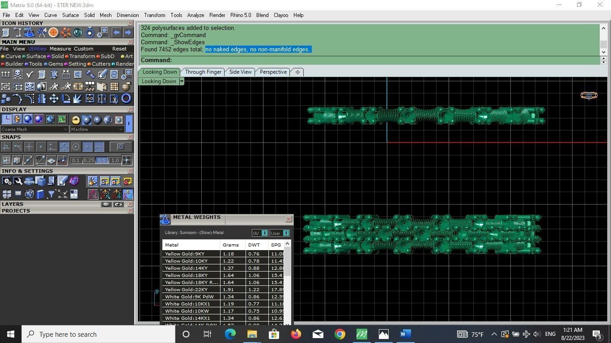This screenshot has height=343, width=611.
Task: Click the white checkmark utility icon
Action: (30, 74)
